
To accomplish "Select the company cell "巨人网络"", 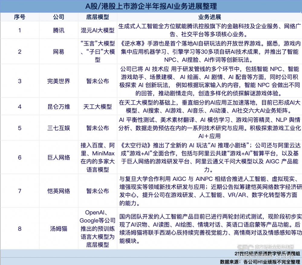I will tap(59, 157).
